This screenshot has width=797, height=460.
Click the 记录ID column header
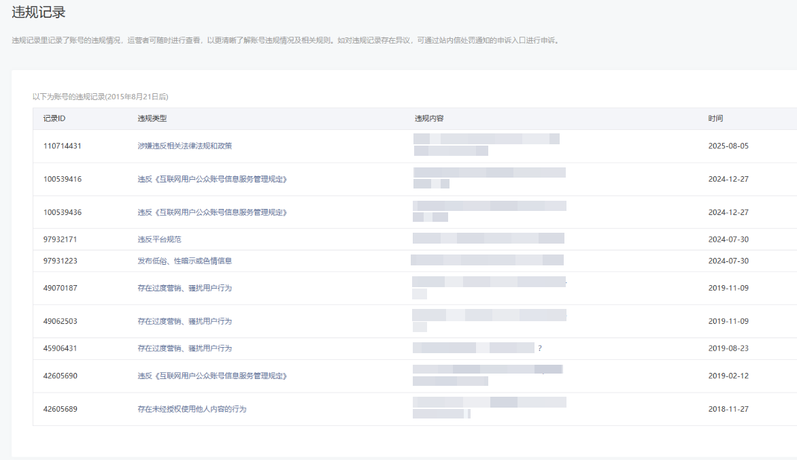pos(54,118)
